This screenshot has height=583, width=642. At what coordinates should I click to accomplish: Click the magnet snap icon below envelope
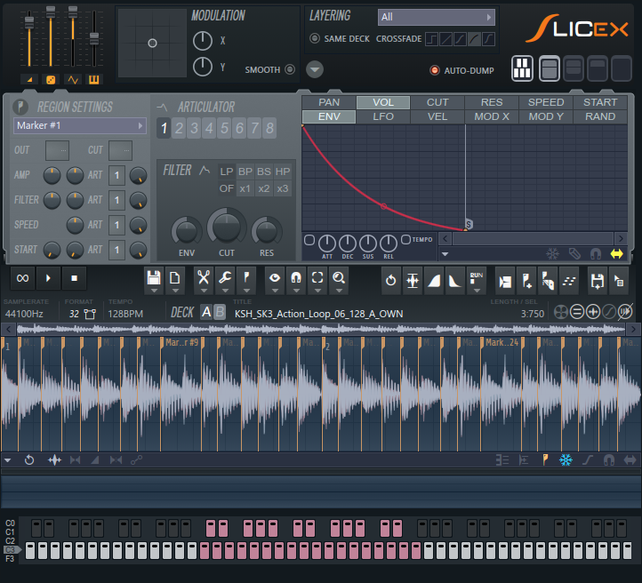[596, 253]
